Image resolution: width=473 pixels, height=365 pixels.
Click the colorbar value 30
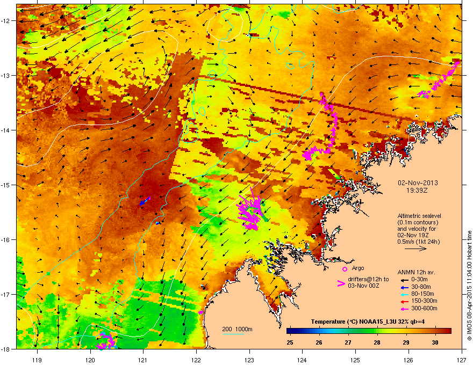point(435,342)
